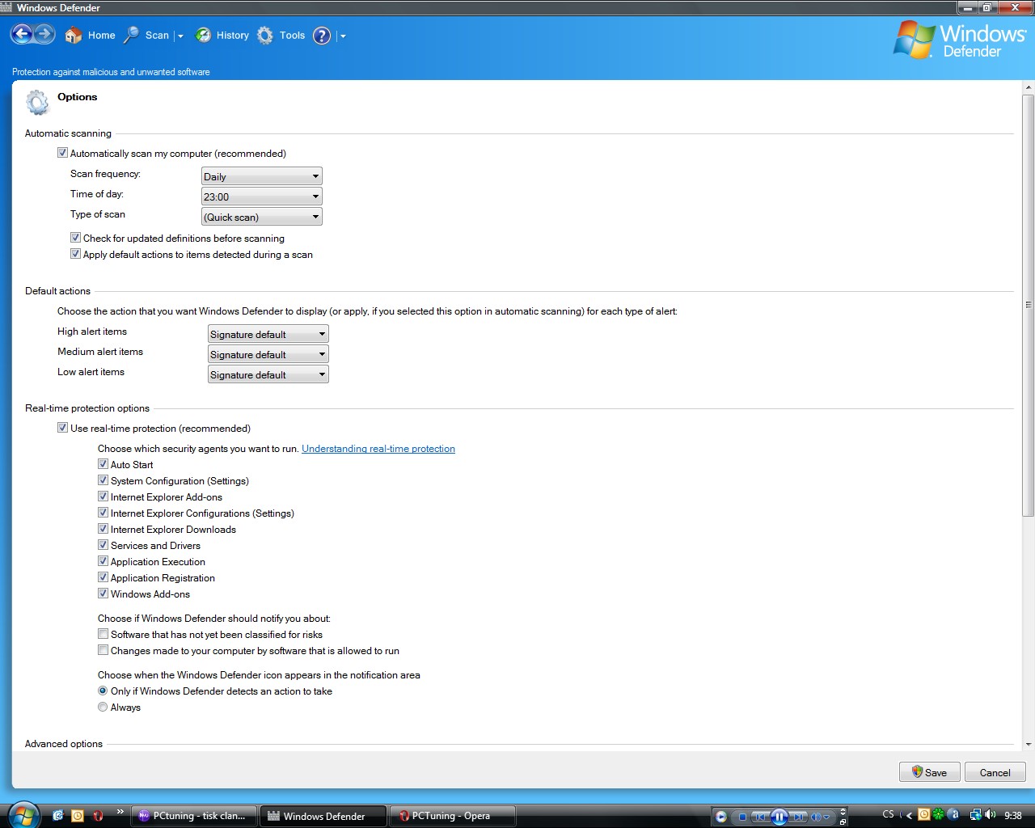Open the system volume tray icon
This screenshot has height=828, width=1035.
point(991,815)
